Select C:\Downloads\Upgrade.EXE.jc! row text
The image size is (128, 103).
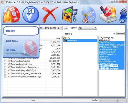point(22,70)
